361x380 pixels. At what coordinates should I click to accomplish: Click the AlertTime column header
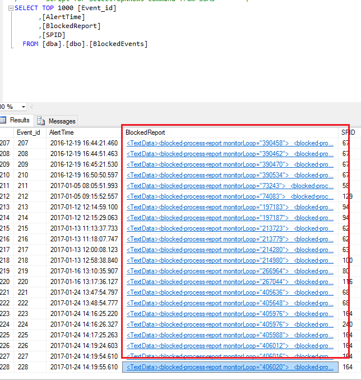pos(62,132)
